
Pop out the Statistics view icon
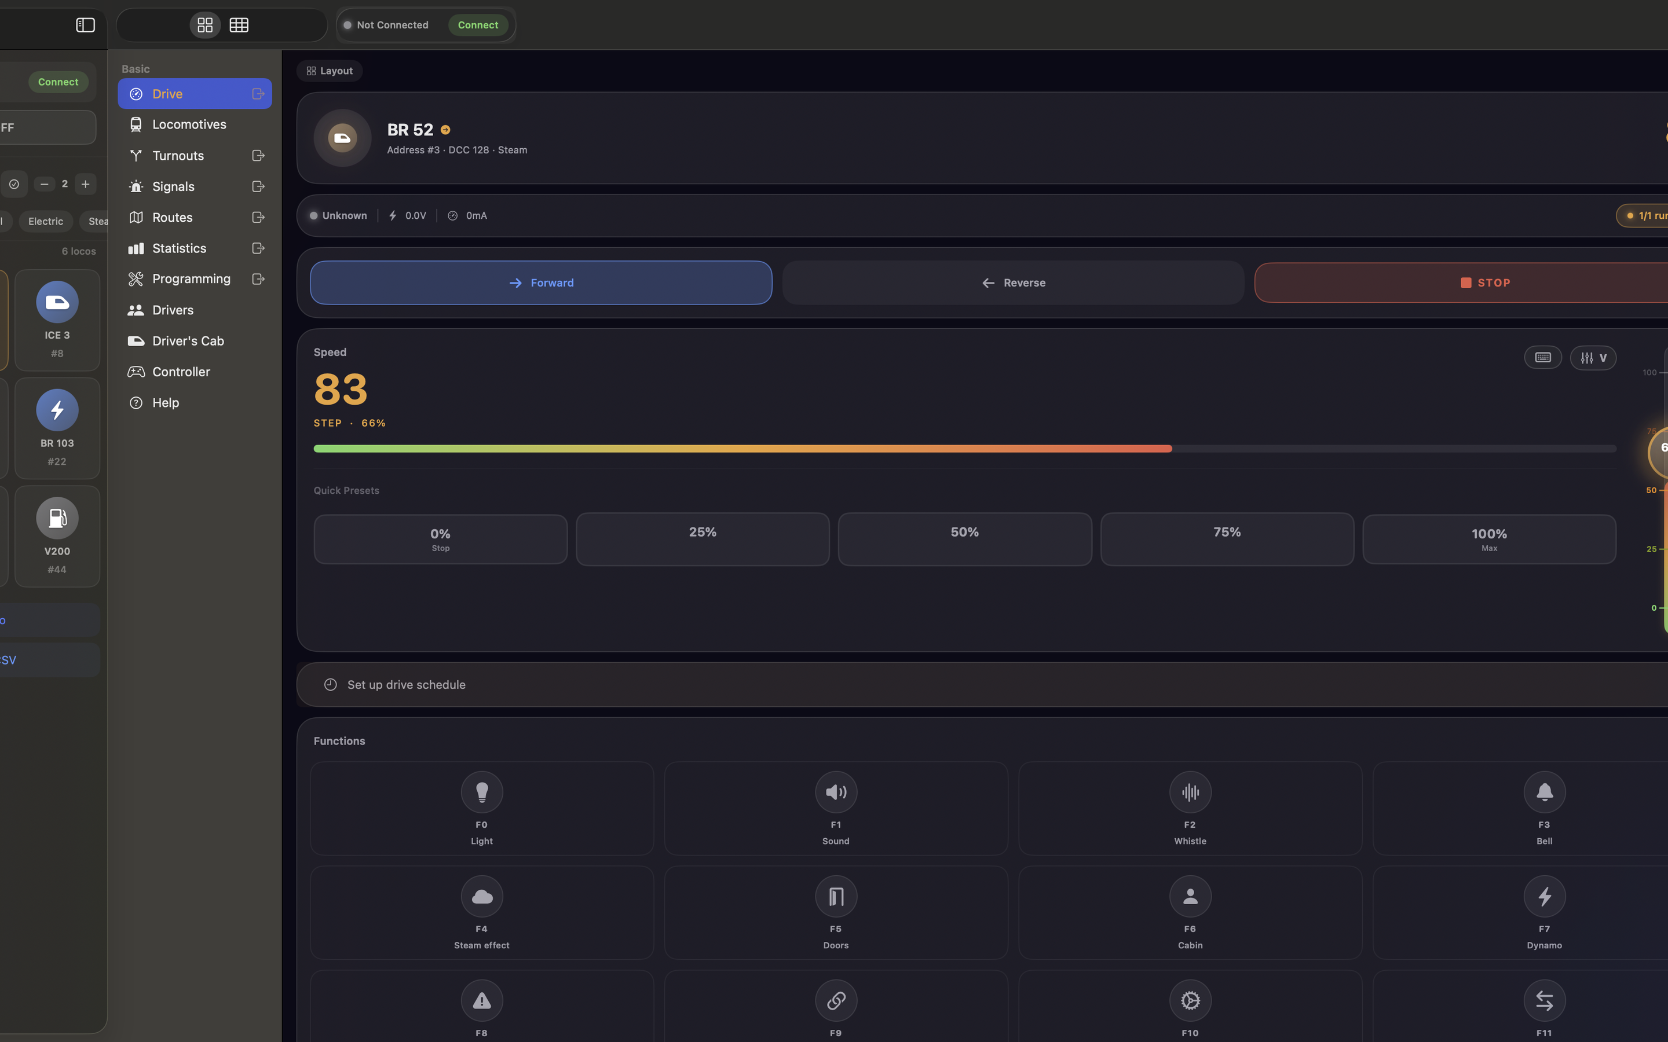click(x=258, y=248)
